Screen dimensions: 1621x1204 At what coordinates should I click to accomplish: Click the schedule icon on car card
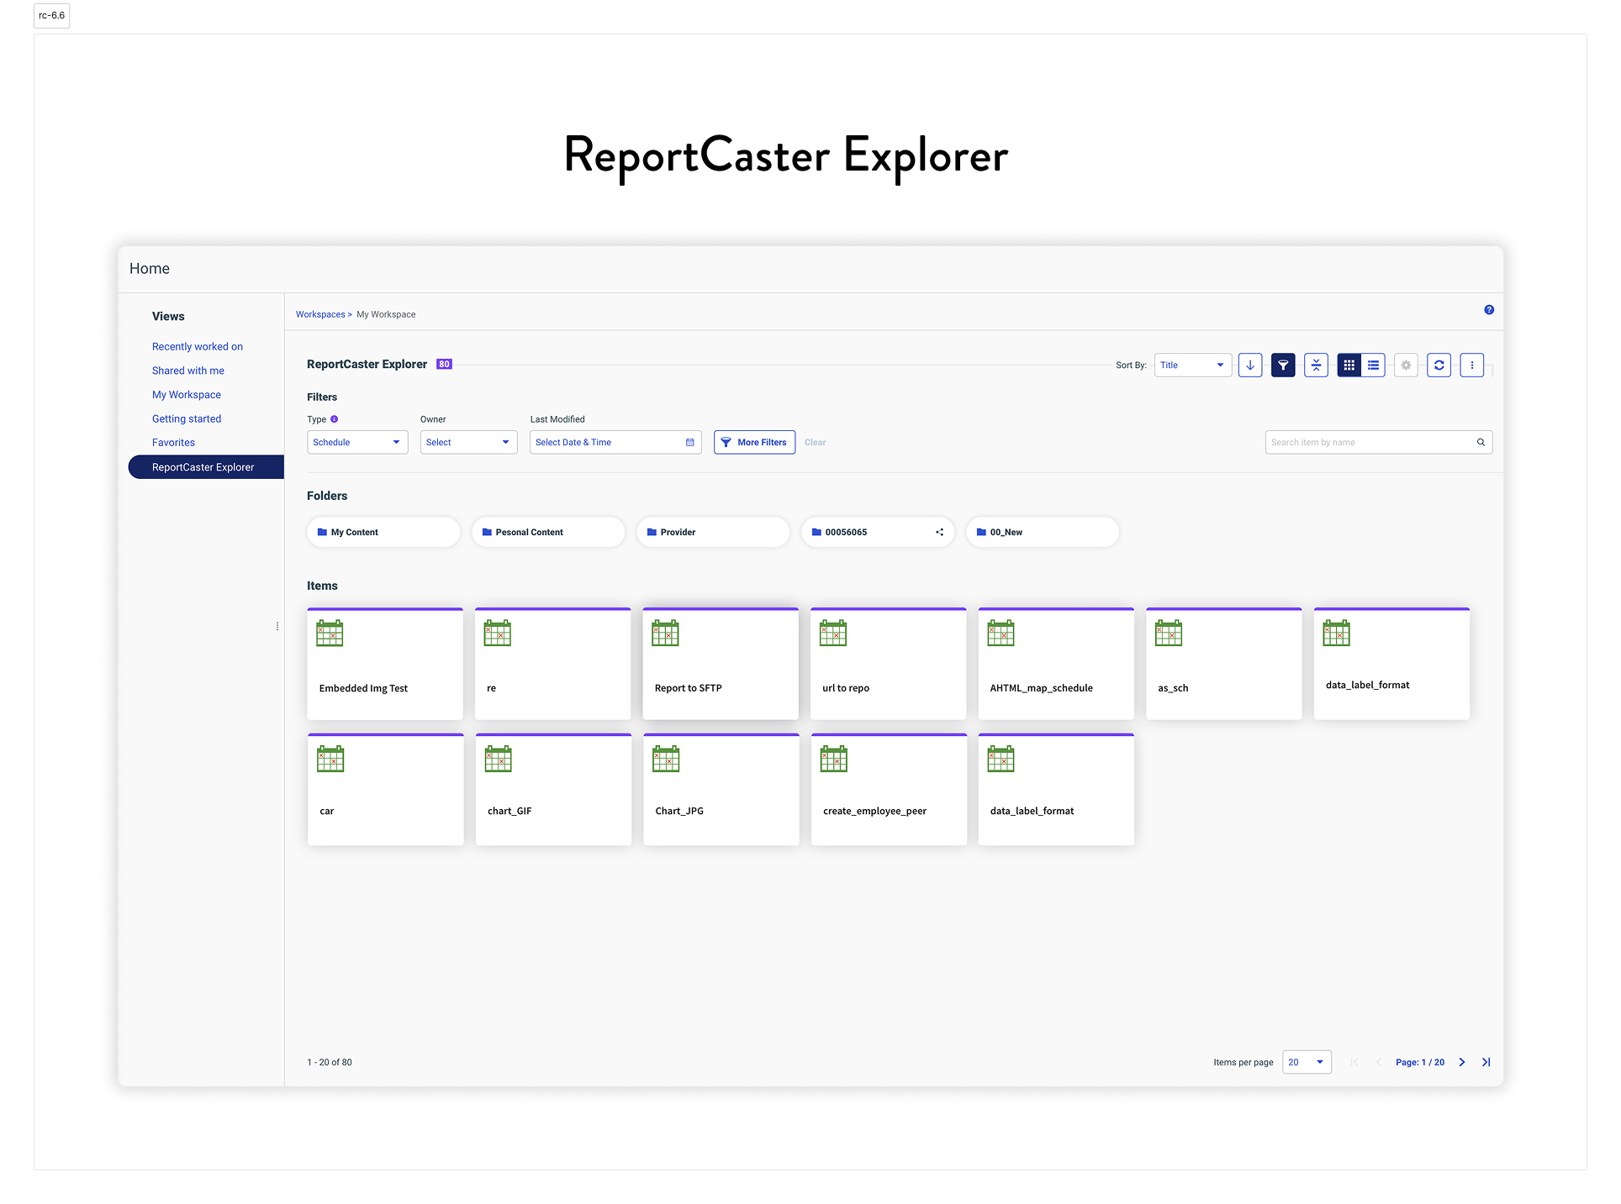(x=330, y=759)
